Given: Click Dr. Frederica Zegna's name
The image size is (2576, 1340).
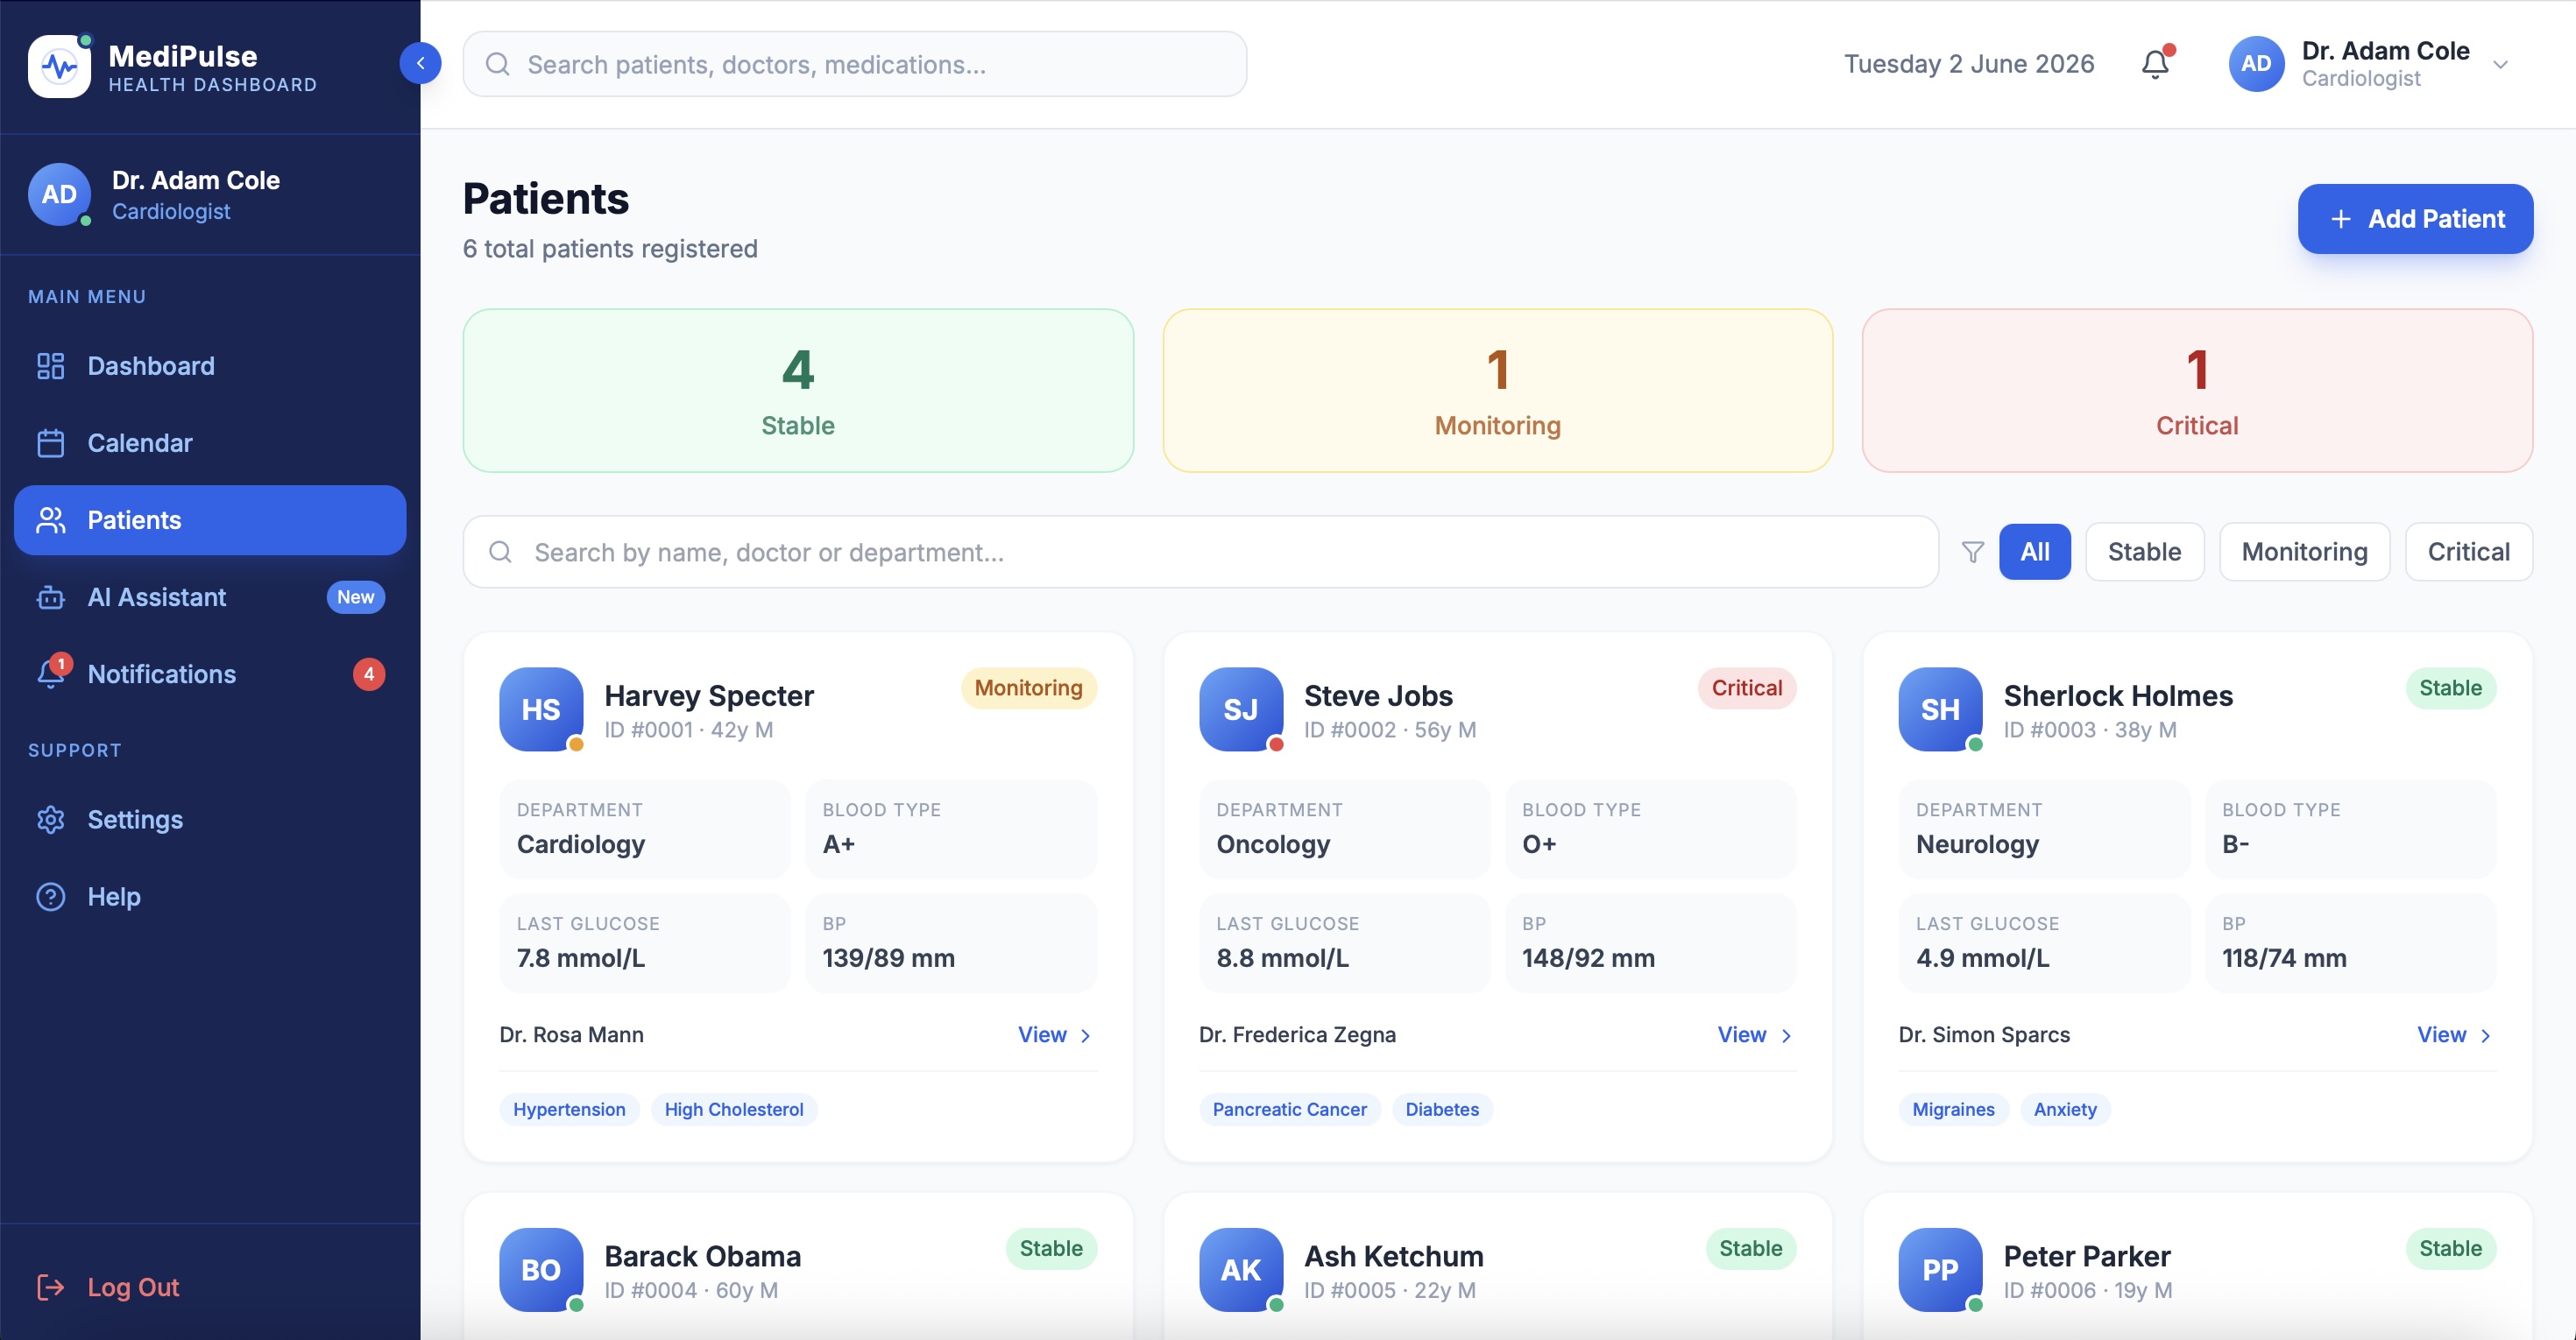Looking at the screenshot, I should [1297, 1035].
